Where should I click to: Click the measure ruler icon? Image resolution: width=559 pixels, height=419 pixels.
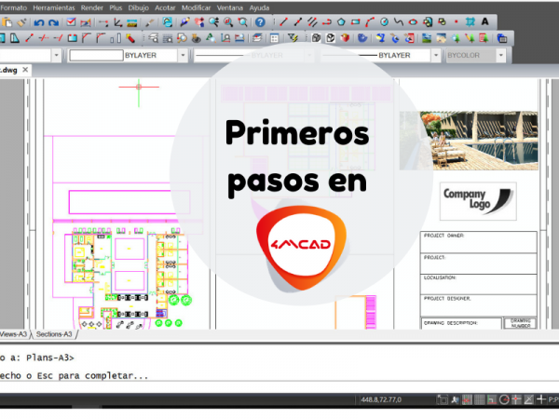[132, 22]
